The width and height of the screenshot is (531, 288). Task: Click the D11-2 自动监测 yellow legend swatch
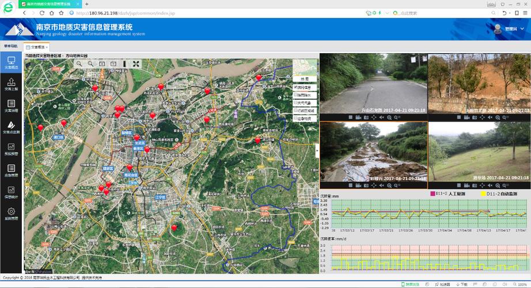click(x=483, y=194)
